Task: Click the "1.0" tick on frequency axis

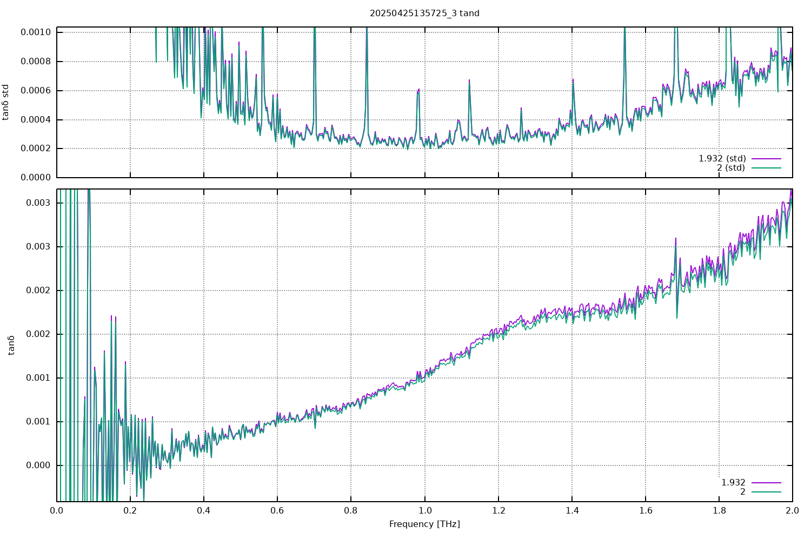Action: (x=424, y=510)
